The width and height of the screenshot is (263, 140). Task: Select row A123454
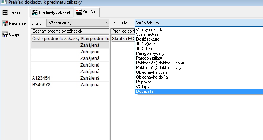pyautogui.click(x=70, y=78)
